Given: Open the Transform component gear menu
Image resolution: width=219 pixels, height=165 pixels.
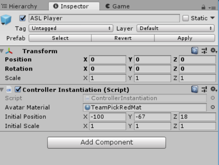Looking at the screenshot, I should coord(213,50).
